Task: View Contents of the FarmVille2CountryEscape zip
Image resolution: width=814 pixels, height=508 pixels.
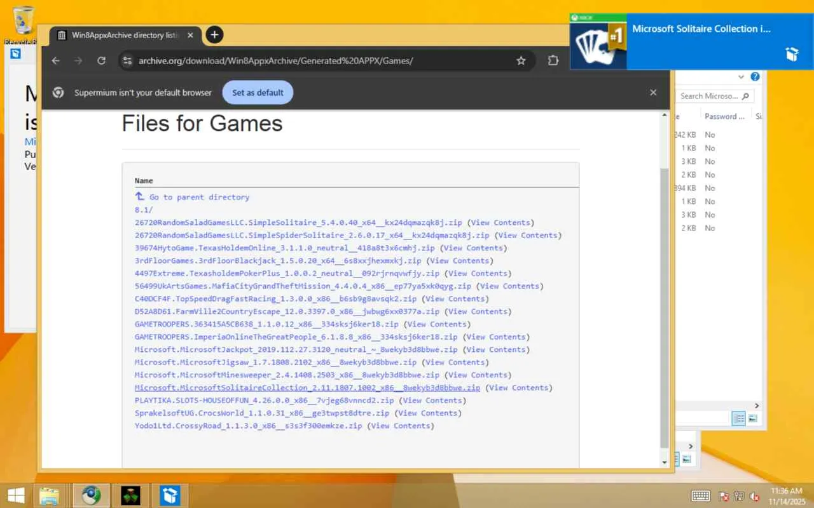Action: tap(478, 311)
